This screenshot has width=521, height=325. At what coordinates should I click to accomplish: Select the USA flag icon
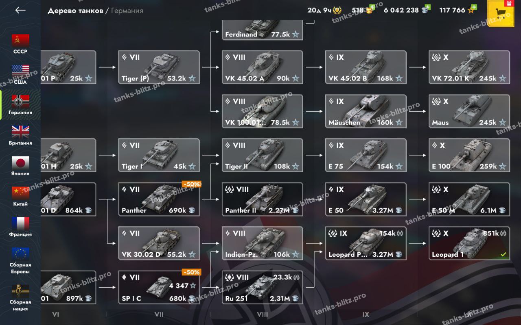(x=20, y=71)
